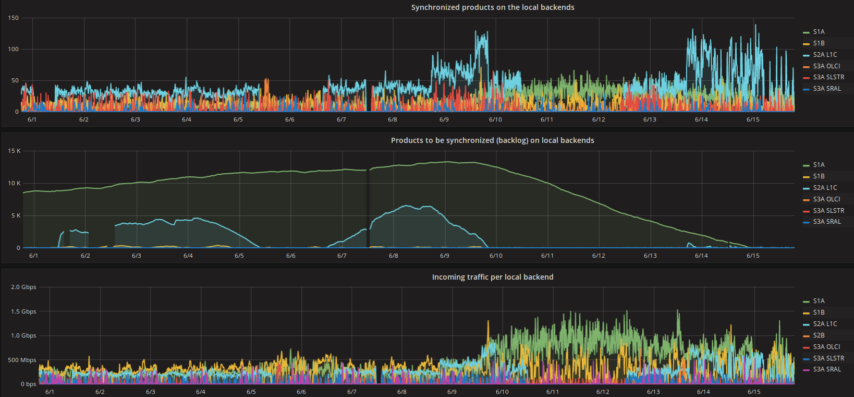Select S3A OLCI label in Synchronized products legend
Viewport: 854px width, 397px height.
click(x=826, y=66)
